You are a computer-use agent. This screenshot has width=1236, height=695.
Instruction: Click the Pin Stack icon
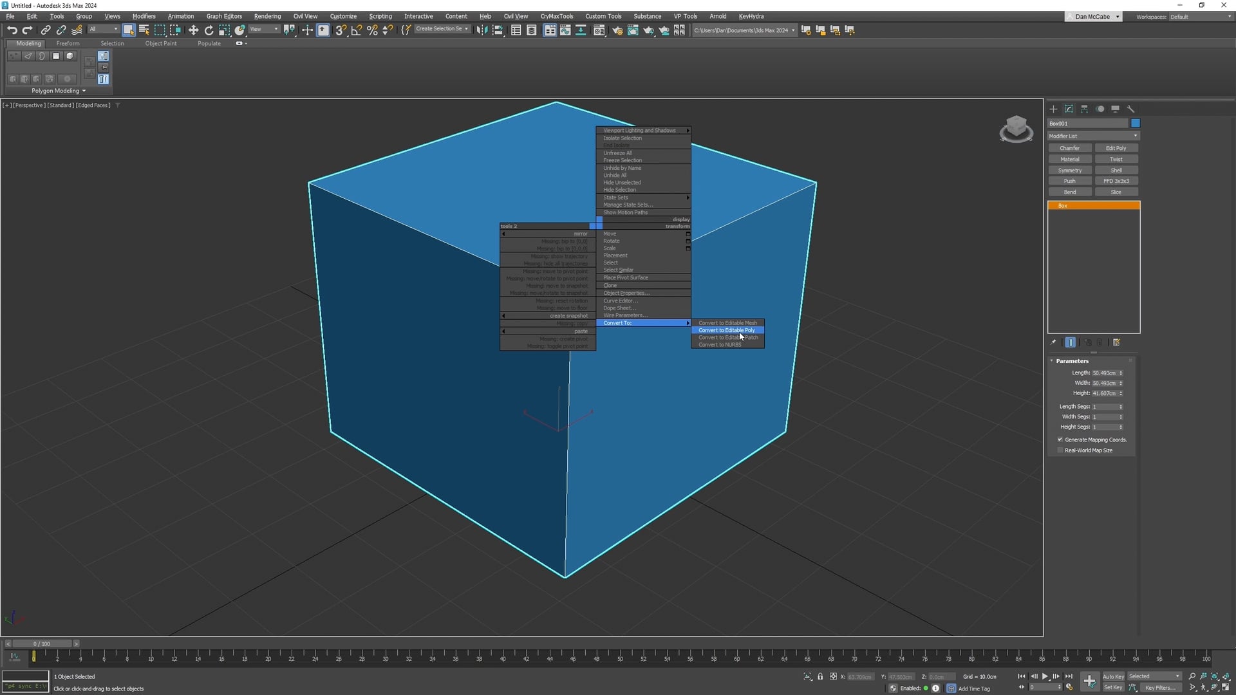[1053, 342]
